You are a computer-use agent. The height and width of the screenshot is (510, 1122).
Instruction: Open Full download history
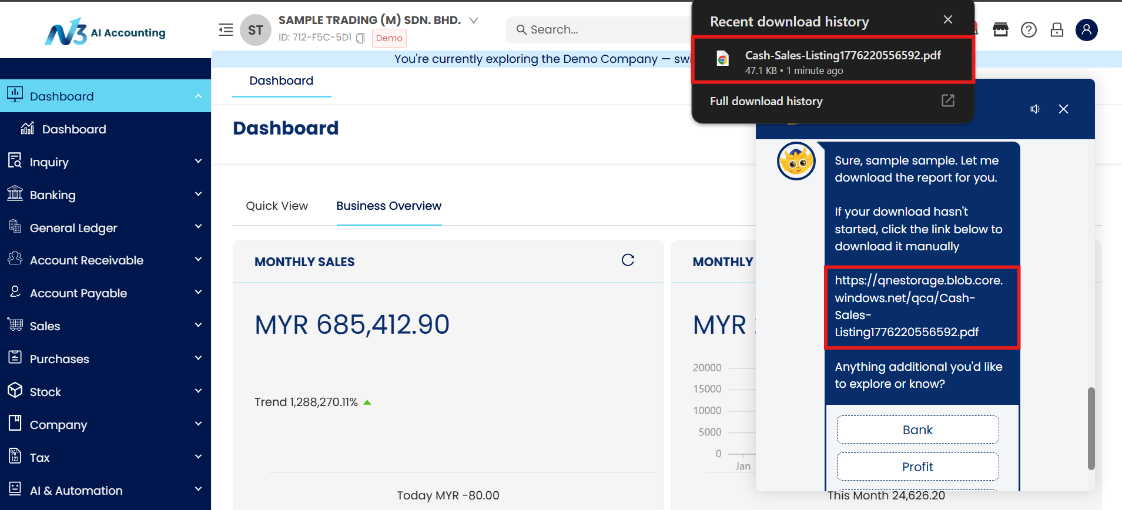(x=833, y=101)
